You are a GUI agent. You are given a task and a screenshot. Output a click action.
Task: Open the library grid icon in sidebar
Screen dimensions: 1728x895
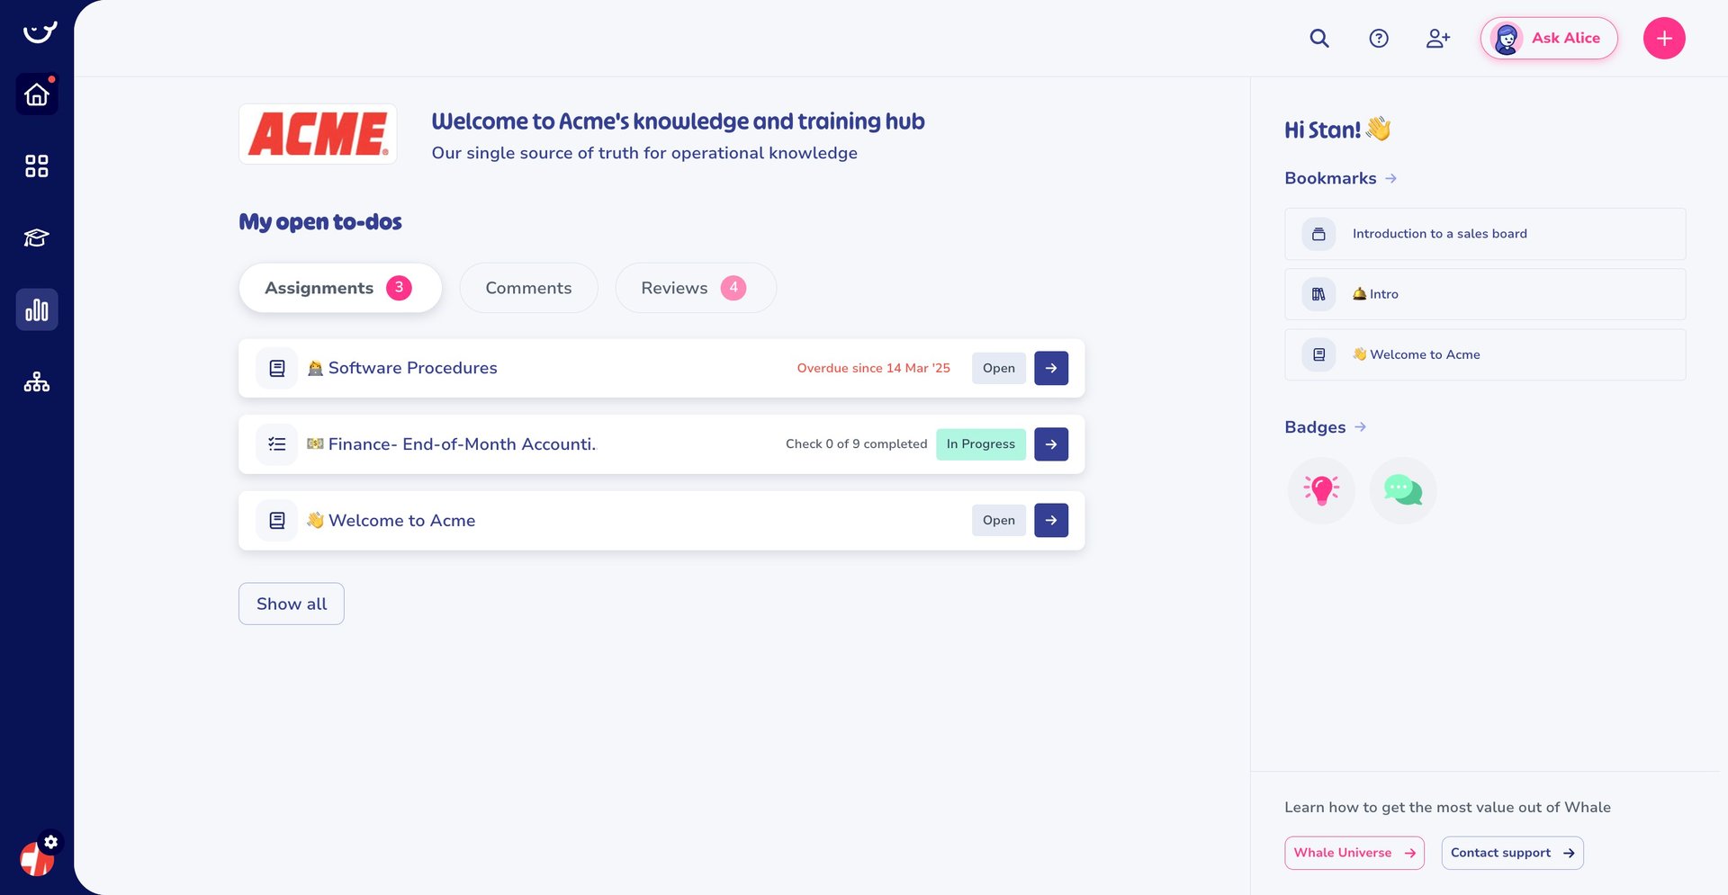(x=37, y=166)
